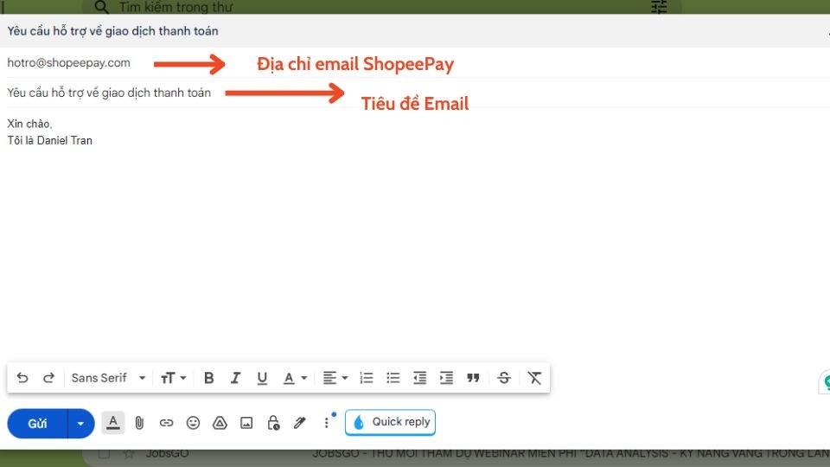Click the Quick reply button

coord(390,422)
